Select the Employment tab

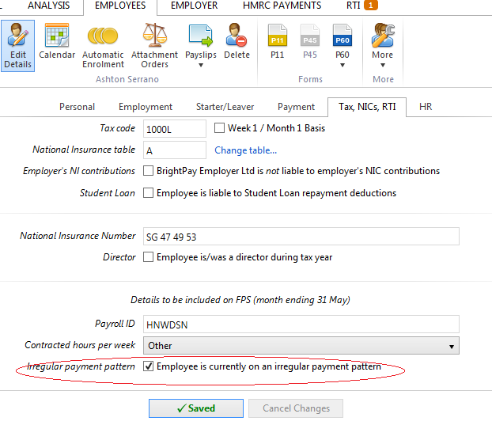pyautogui.click(x=146, y=107)
